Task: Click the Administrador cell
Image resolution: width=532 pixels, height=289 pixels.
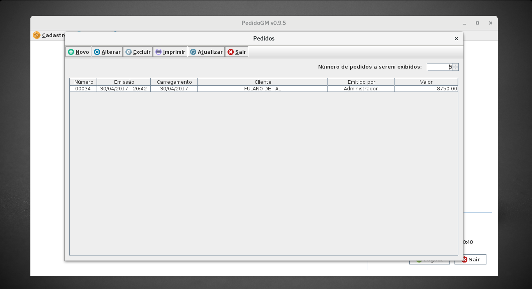Action: 361,89
